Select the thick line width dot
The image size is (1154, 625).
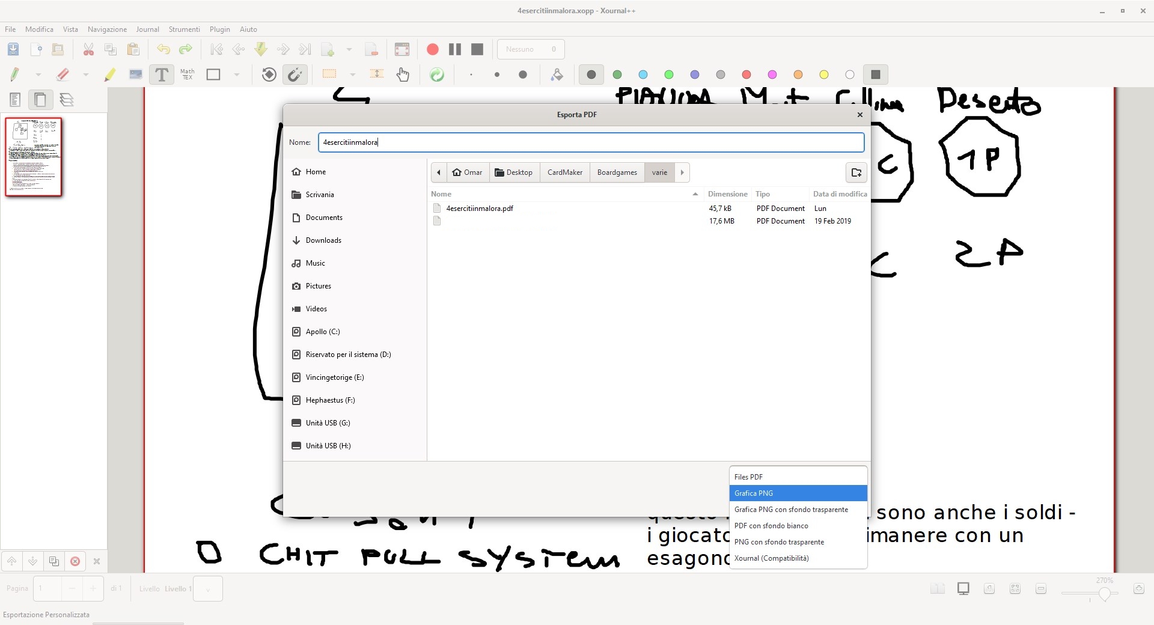(523, 75)
